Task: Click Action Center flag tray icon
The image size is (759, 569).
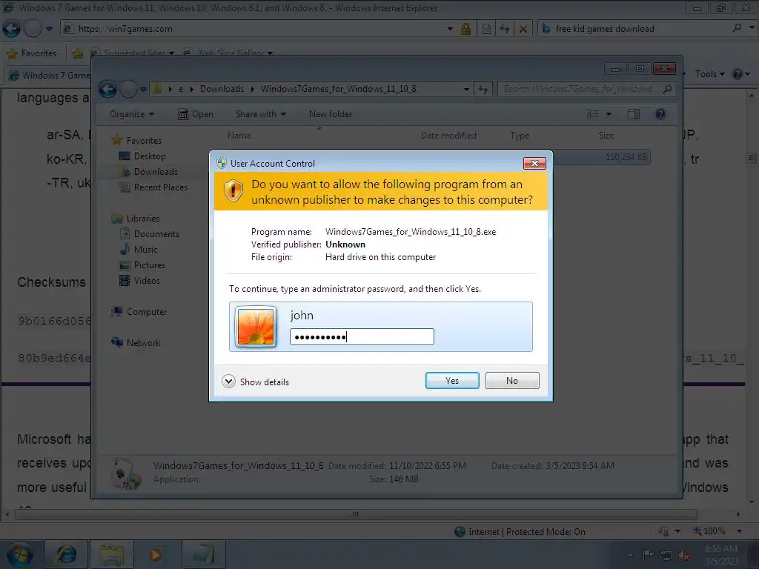Action: click(x=648, y=555)
